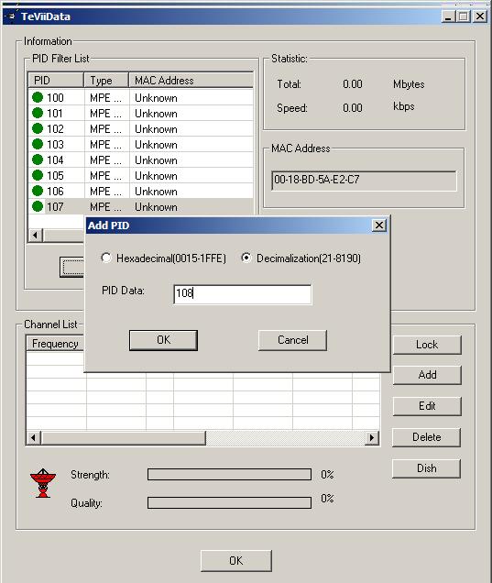Viewport: 492px width, 583px height.
Task: Click the main OK button at the window bottom
Action: pyautogui.click(x=236, y=561)
